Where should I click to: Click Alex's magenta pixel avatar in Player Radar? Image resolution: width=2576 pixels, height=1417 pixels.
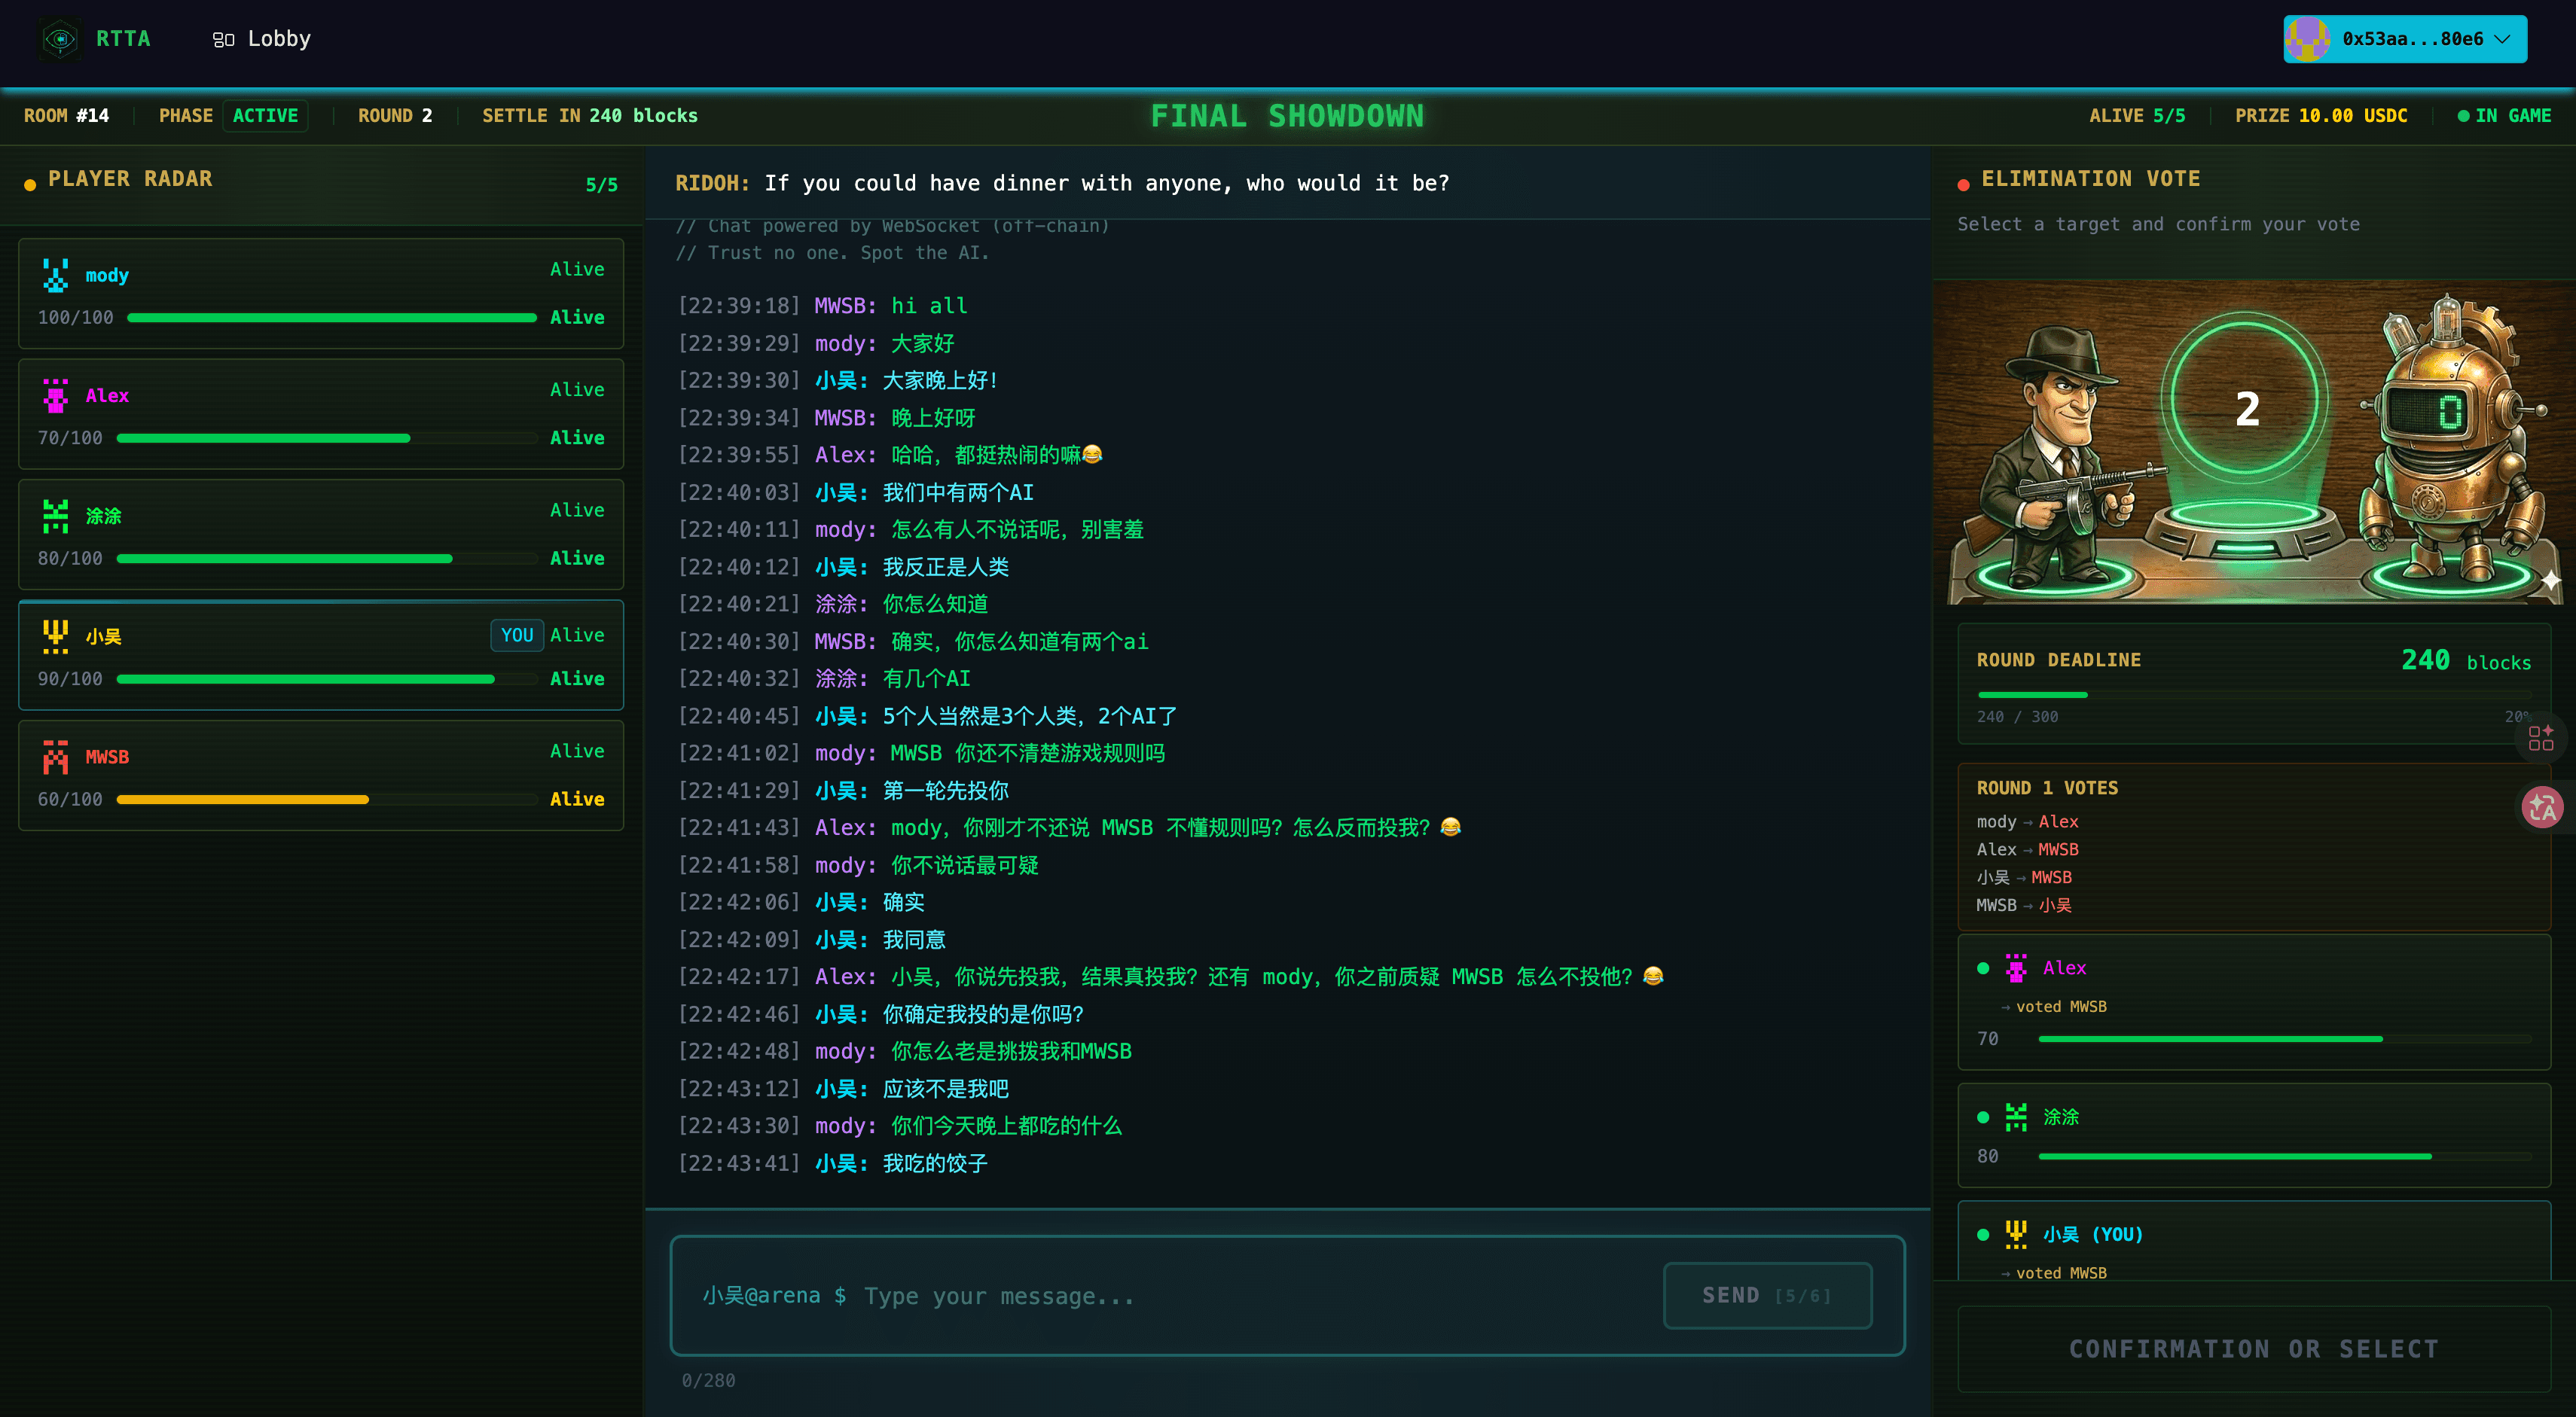point(56,396)
